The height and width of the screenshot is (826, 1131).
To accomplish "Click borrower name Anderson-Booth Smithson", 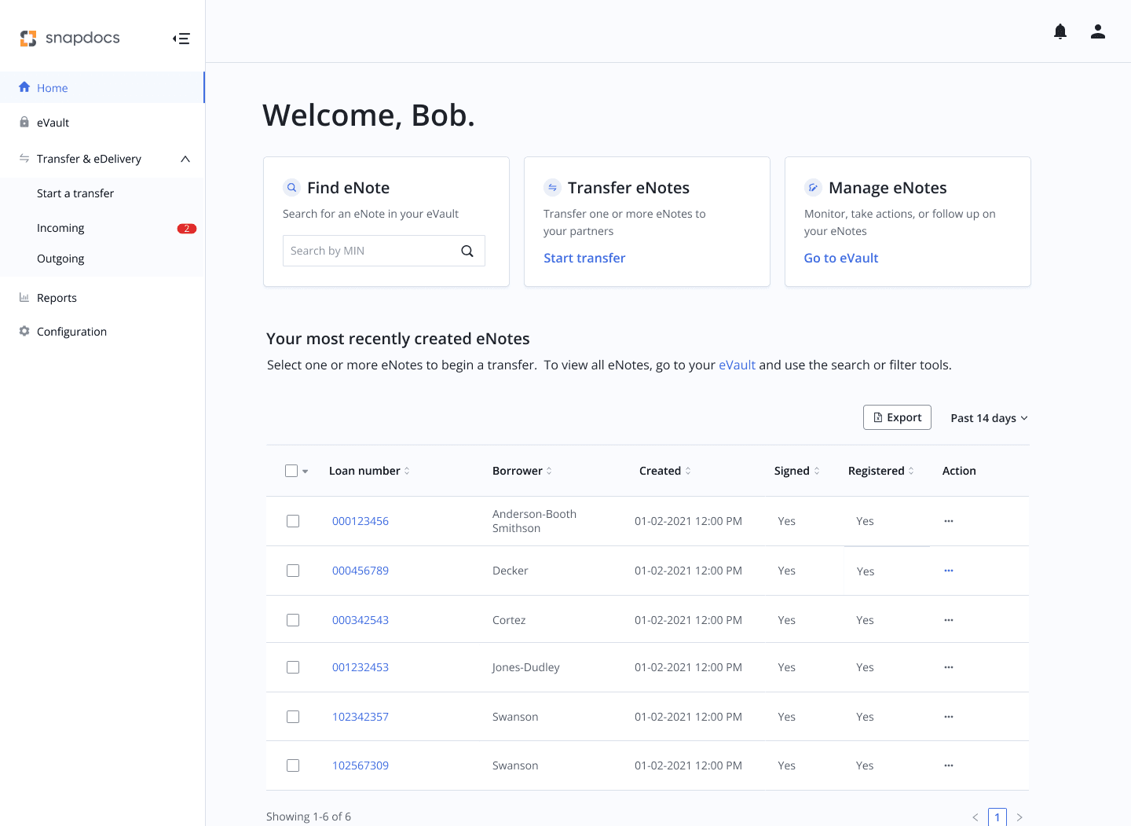I will coord(534,521).
